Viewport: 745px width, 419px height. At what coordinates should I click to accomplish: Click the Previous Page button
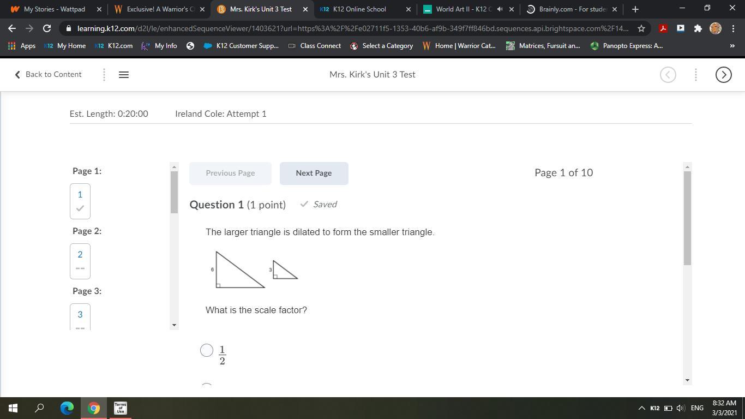pyautogui.click(x=230, y=173)
